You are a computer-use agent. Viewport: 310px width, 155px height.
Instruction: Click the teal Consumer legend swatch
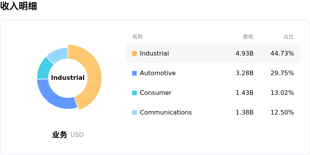[134, 93]
